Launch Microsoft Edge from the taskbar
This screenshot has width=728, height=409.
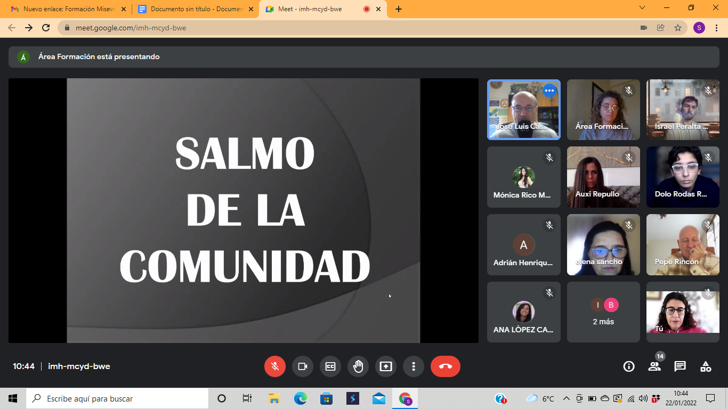[301, 398]
